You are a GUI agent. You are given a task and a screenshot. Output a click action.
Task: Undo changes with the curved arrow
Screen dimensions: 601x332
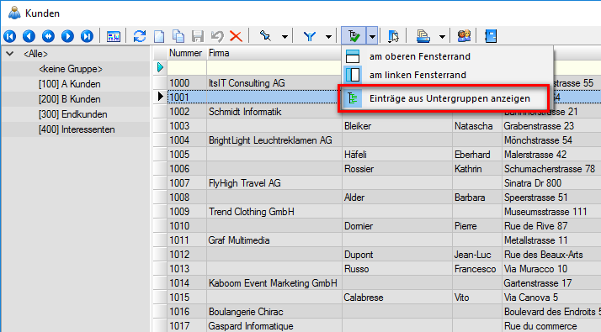(x=217, y=36)
